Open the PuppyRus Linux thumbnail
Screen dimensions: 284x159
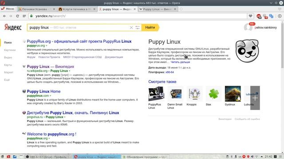pos(156,94)
